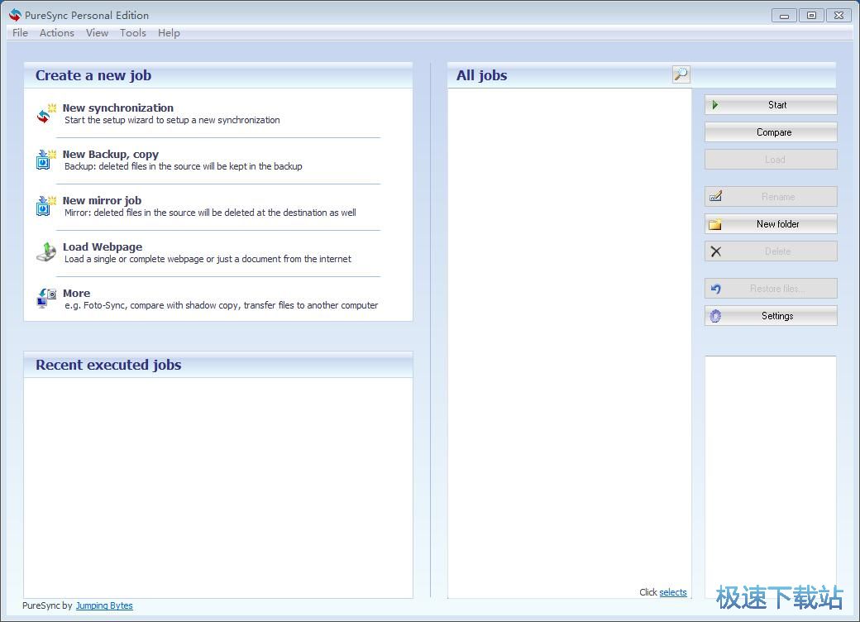Click the Start button label
The height and width of the screenshot is (622, 860).
coord(777,105)
